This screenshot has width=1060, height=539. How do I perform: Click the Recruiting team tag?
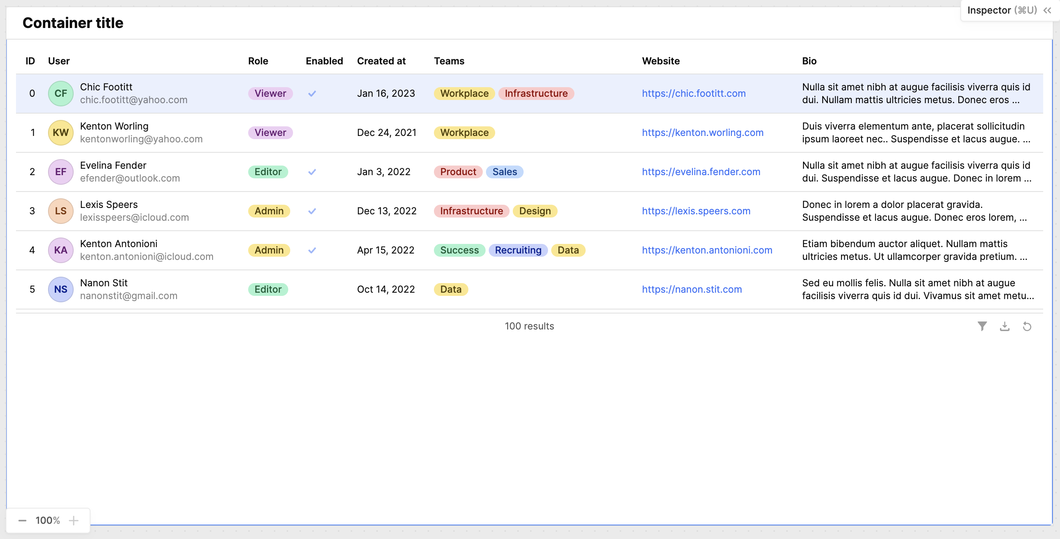518,250
